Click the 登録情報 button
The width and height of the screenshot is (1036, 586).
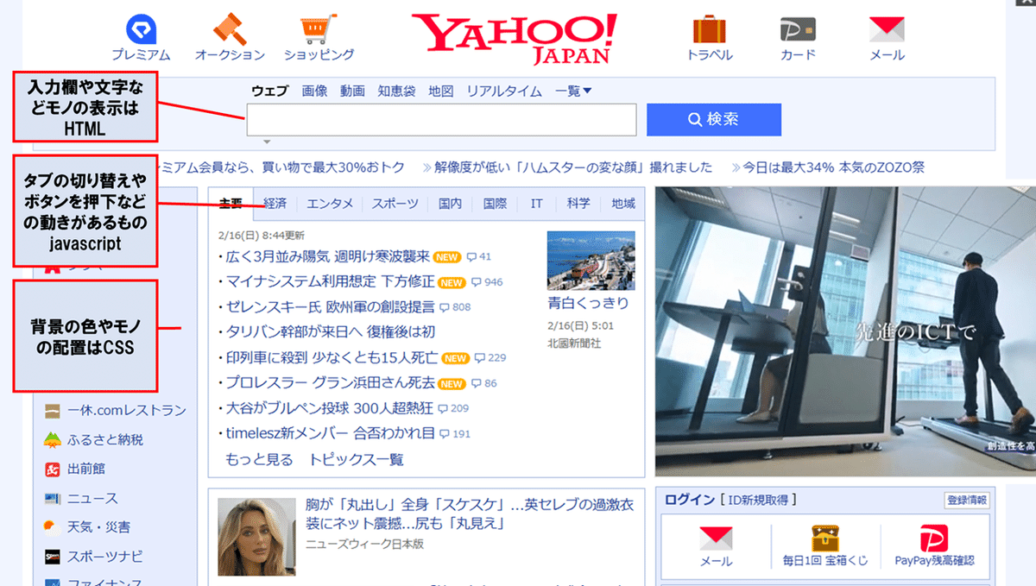[967, 501]
